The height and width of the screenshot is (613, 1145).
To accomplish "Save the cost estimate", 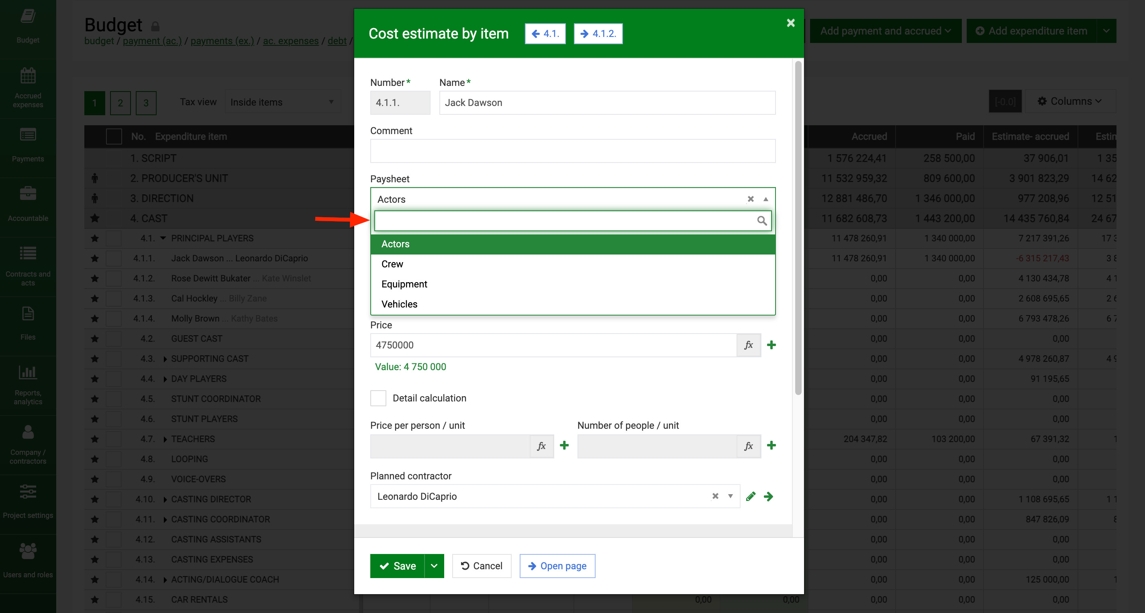I will tap(397, 566).
